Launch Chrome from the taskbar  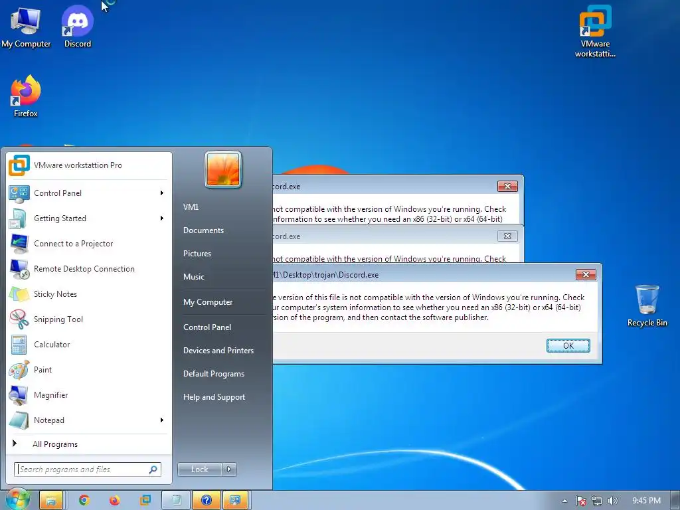pos(84,501)
